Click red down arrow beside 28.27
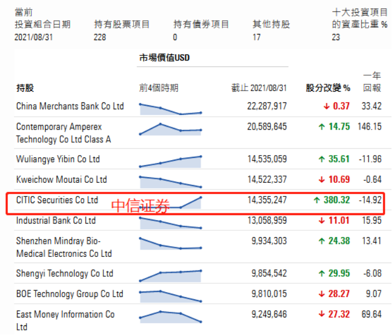 click(x=322, y=294)
